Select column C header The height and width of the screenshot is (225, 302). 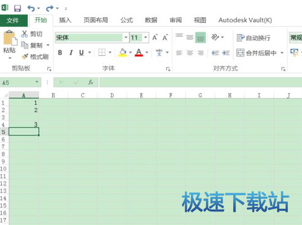(82, 95)
